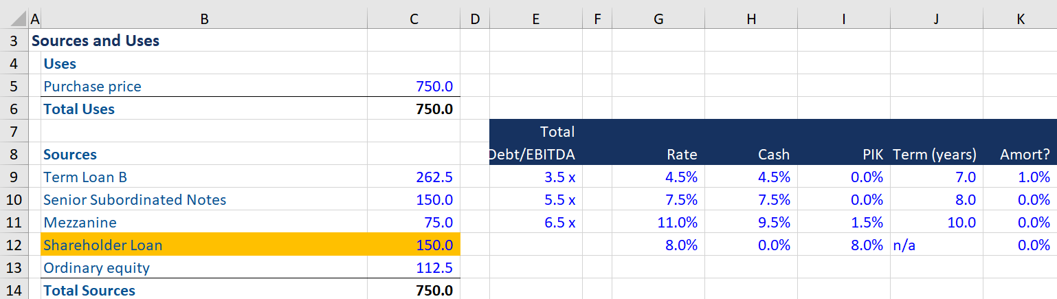Click the Total Uses value 750.0

coord(434,109)
